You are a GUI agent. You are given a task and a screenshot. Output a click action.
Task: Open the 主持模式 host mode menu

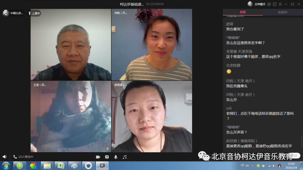click(x=260, y=4)
